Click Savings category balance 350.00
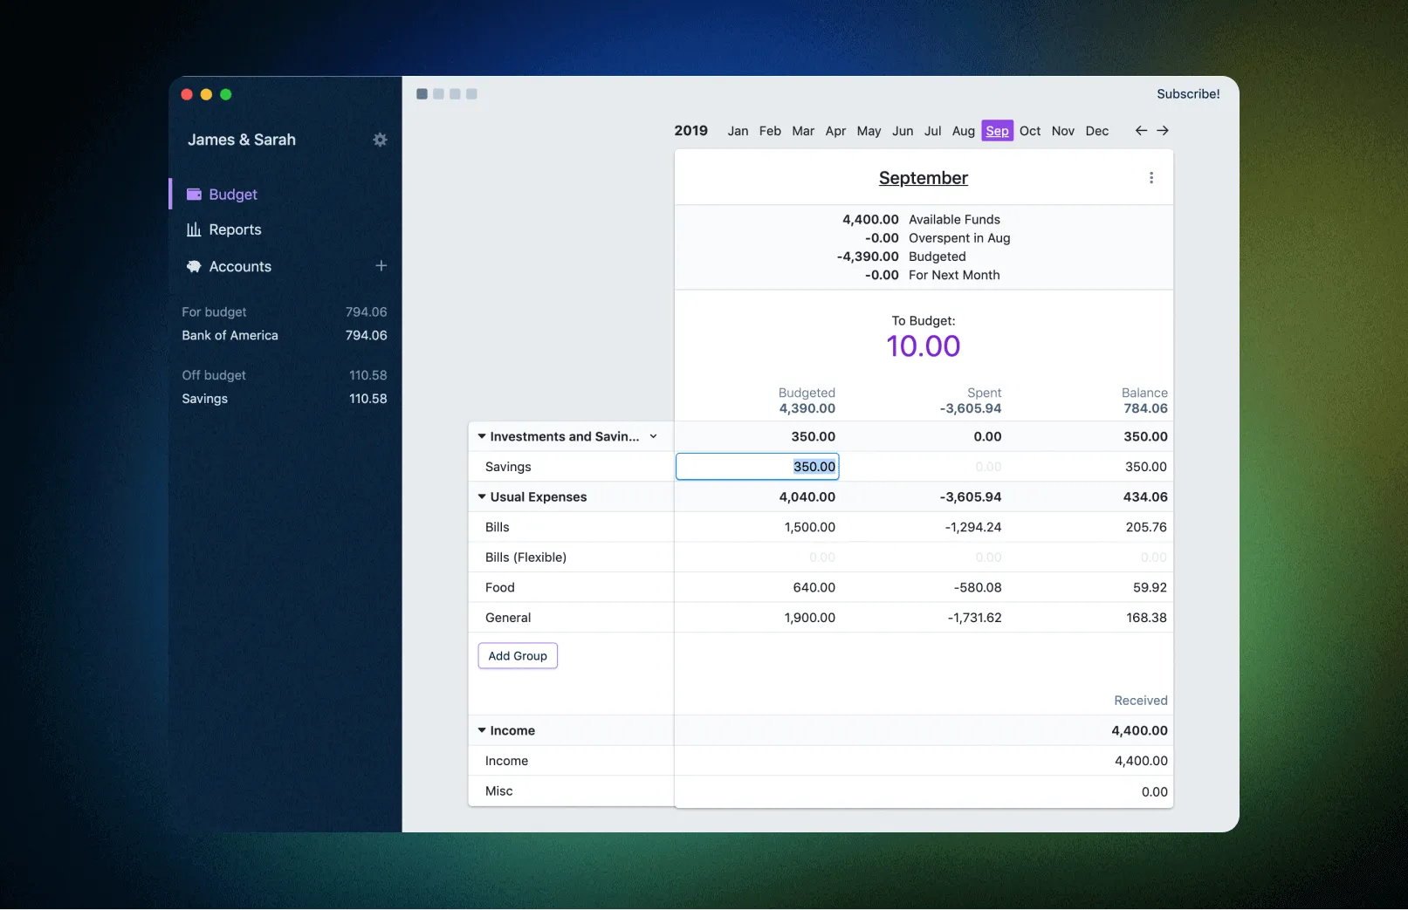Image resolution: width=1408 pixels, height=910 pixels. (1145, 467)
